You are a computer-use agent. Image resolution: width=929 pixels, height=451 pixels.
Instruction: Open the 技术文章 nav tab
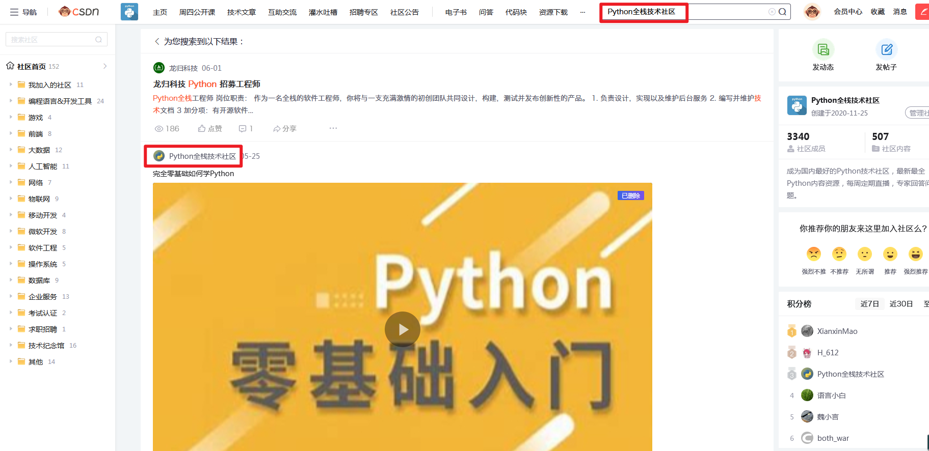(x=242, y=12)
